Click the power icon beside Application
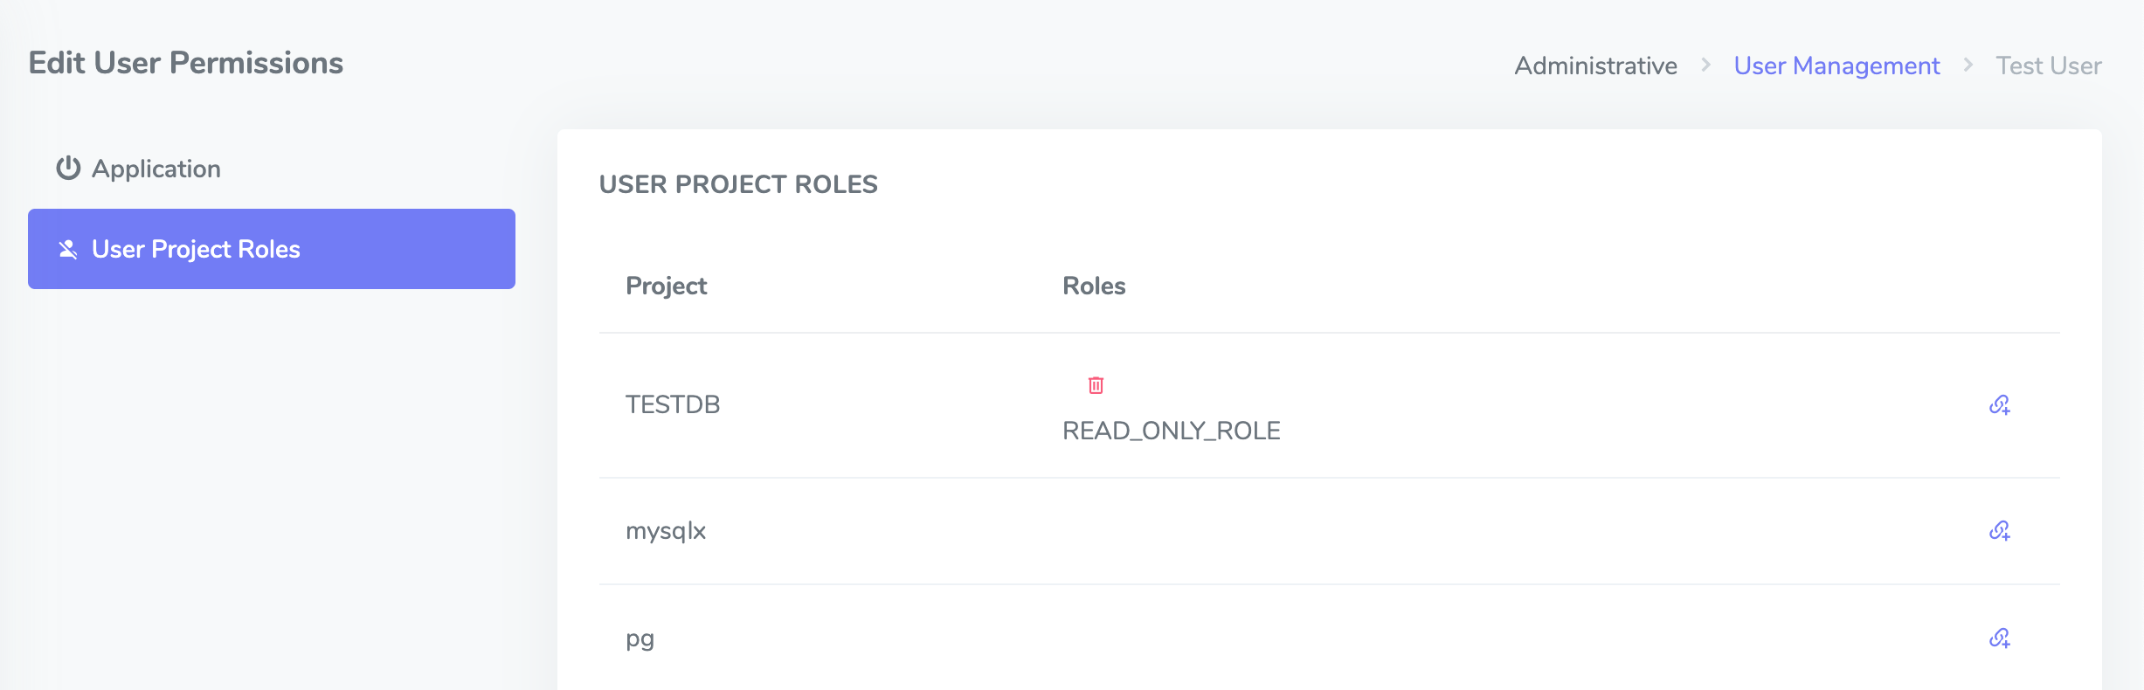Screen dimensions: 2144x690 (x=68, y=168)
